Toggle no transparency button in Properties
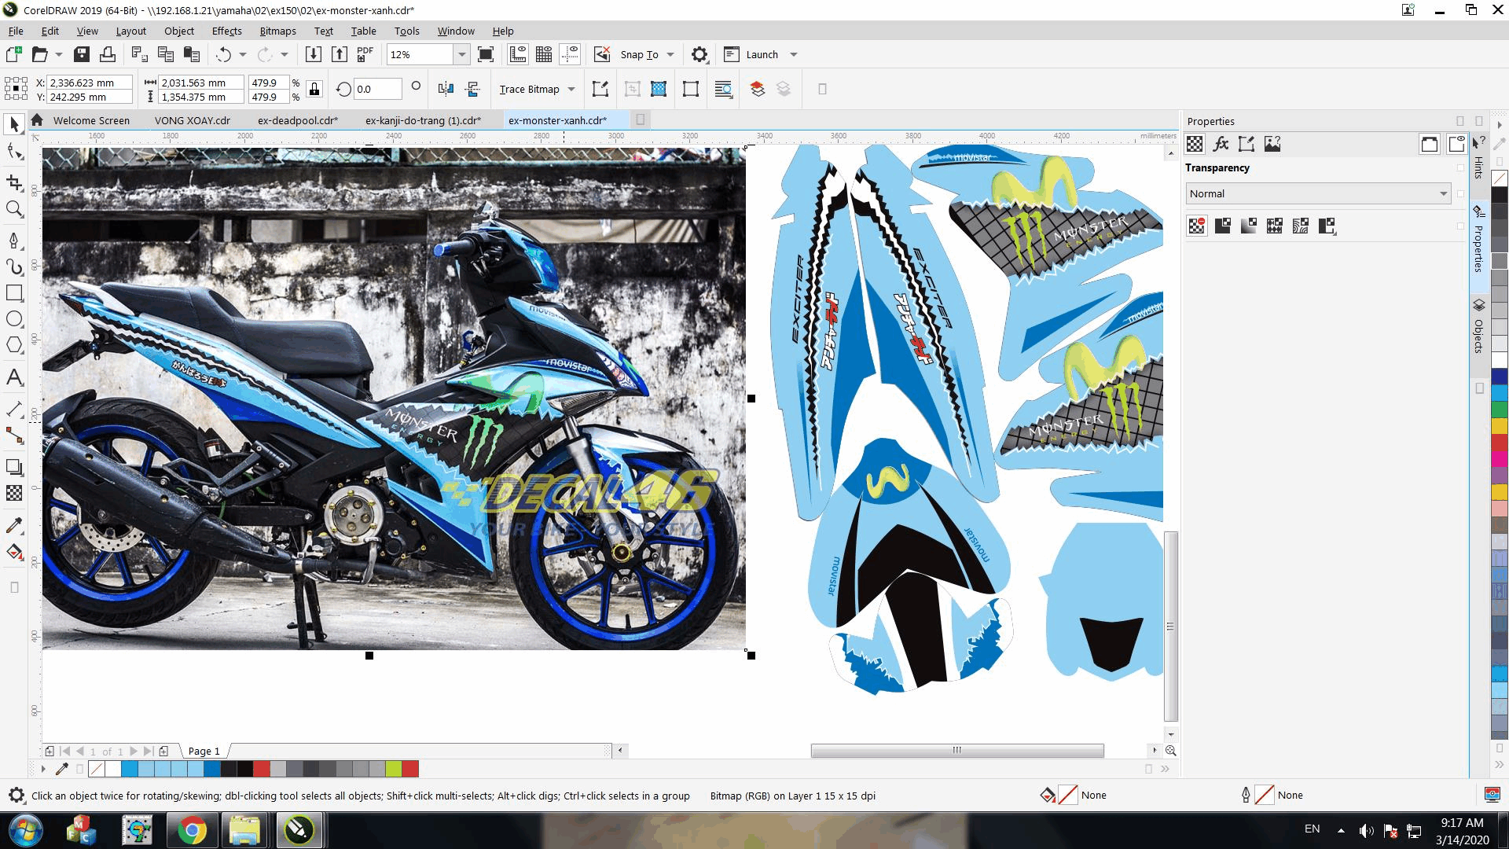Screen dimensions: 1509x849 pos(1196,226)
